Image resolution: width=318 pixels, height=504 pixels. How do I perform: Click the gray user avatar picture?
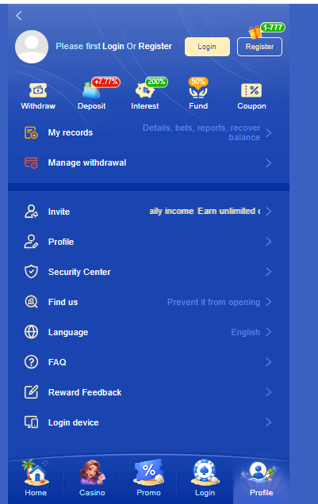[32, 47]
